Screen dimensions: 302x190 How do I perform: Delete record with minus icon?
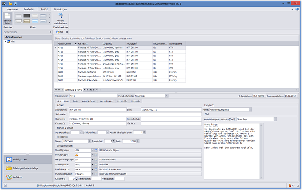[x=97, y=90]
